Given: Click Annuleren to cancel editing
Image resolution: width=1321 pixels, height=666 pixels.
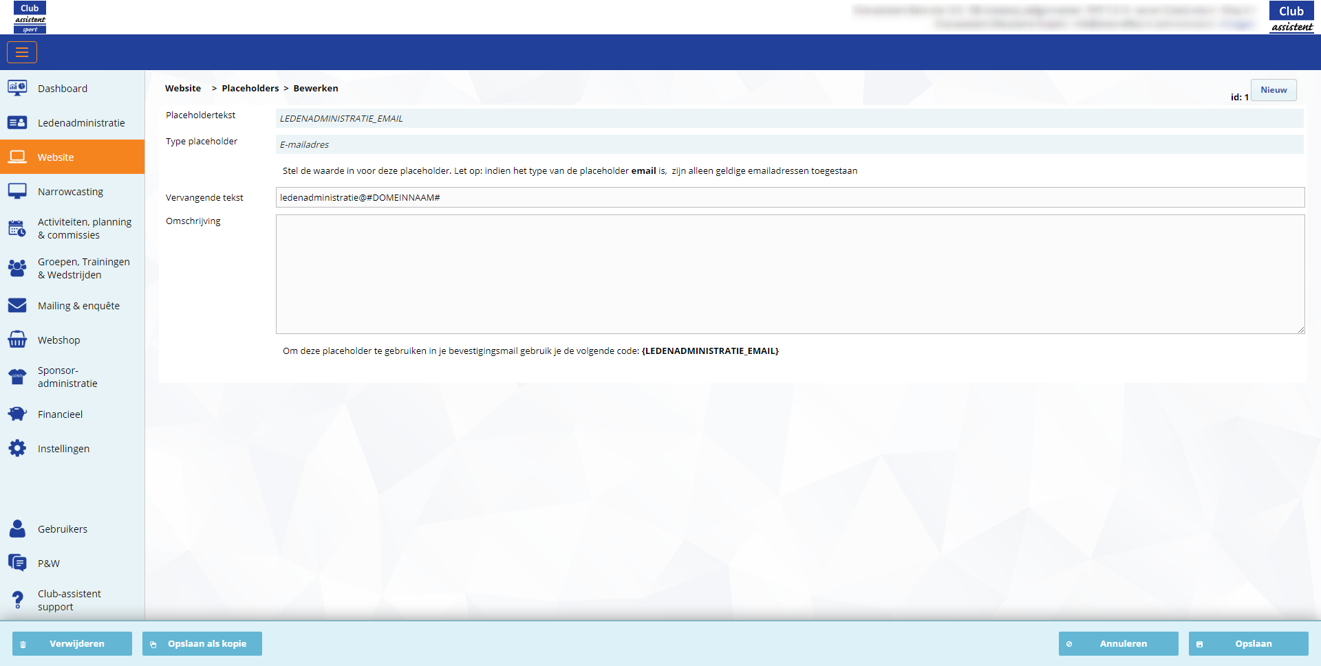Looking at the screenshot, I should (1118, 643).
